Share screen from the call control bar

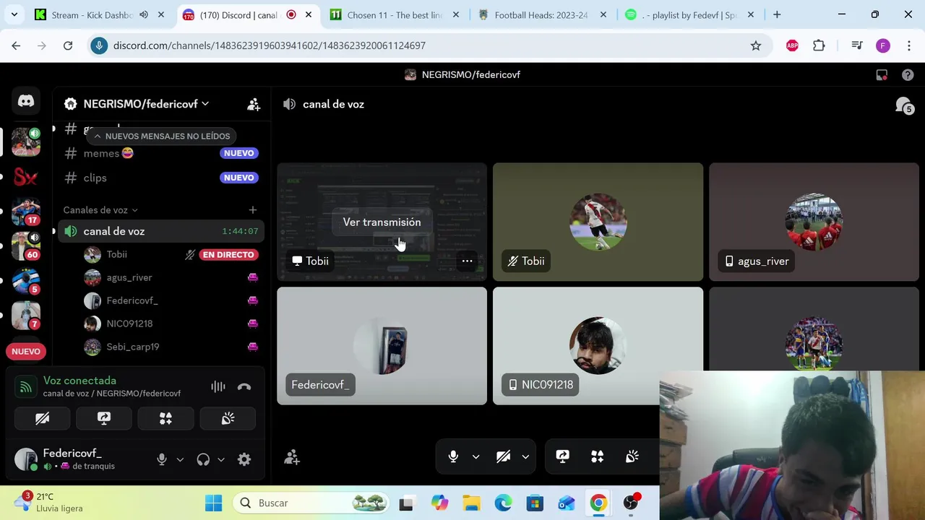(x=562, y=456)
